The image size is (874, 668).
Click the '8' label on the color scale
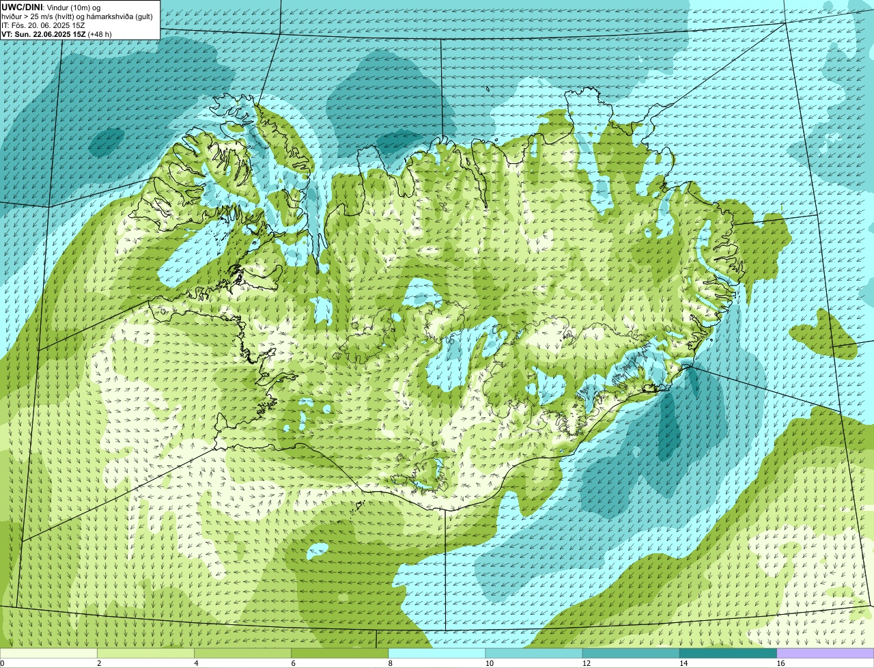click(391, 663)
